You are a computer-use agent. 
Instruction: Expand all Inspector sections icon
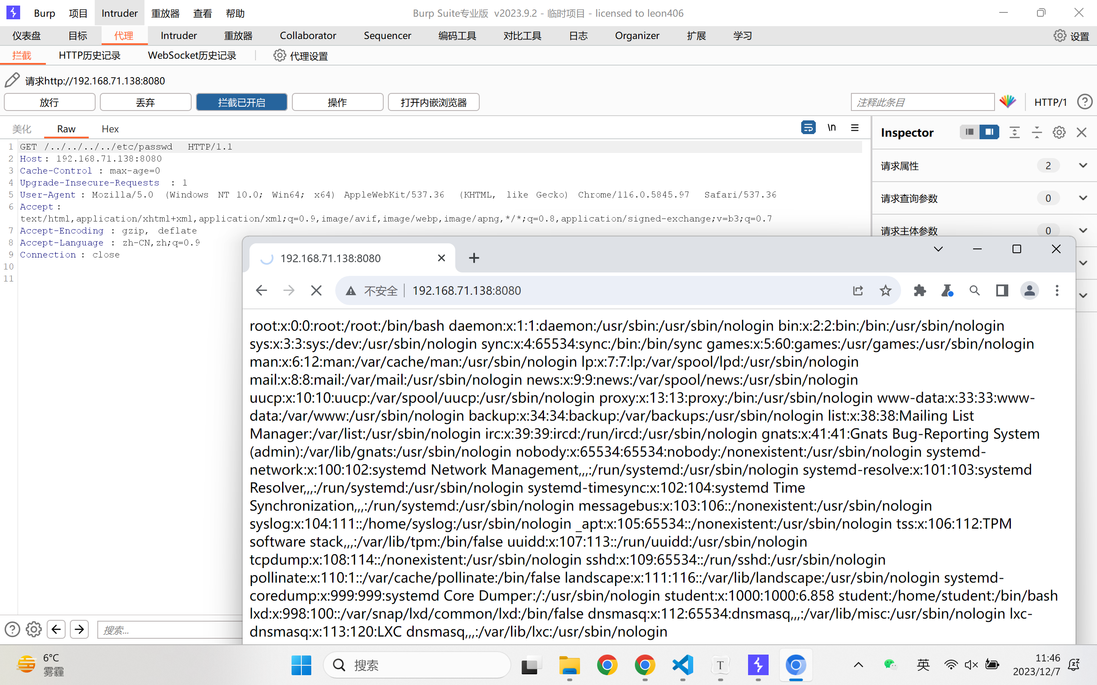1015,132
